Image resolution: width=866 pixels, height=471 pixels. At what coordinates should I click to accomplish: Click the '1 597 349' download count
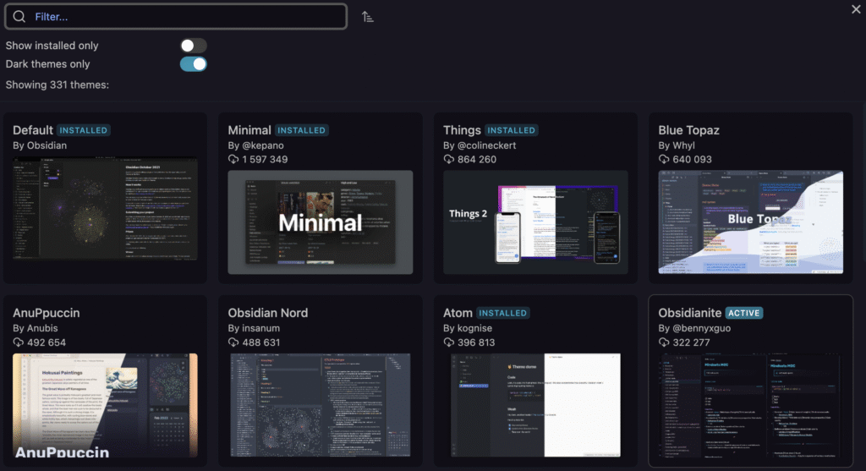265,160
